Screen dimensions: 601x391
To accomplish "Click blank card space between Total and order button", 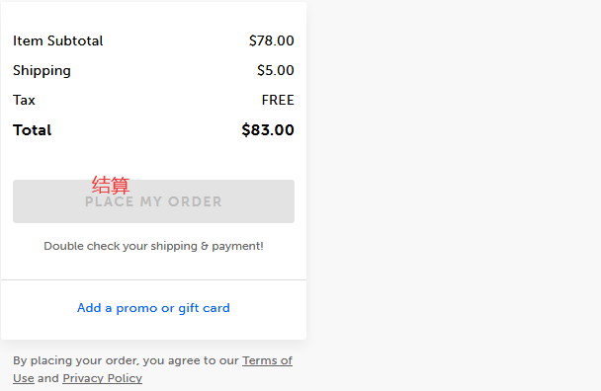I will click(153, 159).
